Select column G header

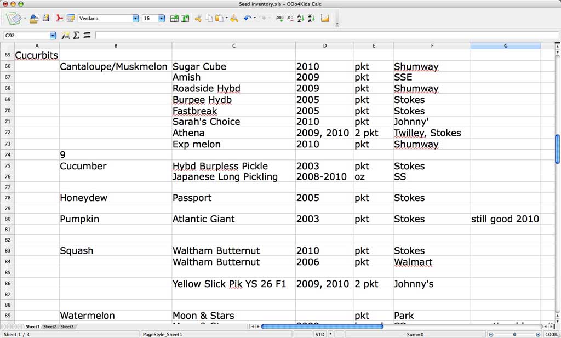click(x=505, y=45)
